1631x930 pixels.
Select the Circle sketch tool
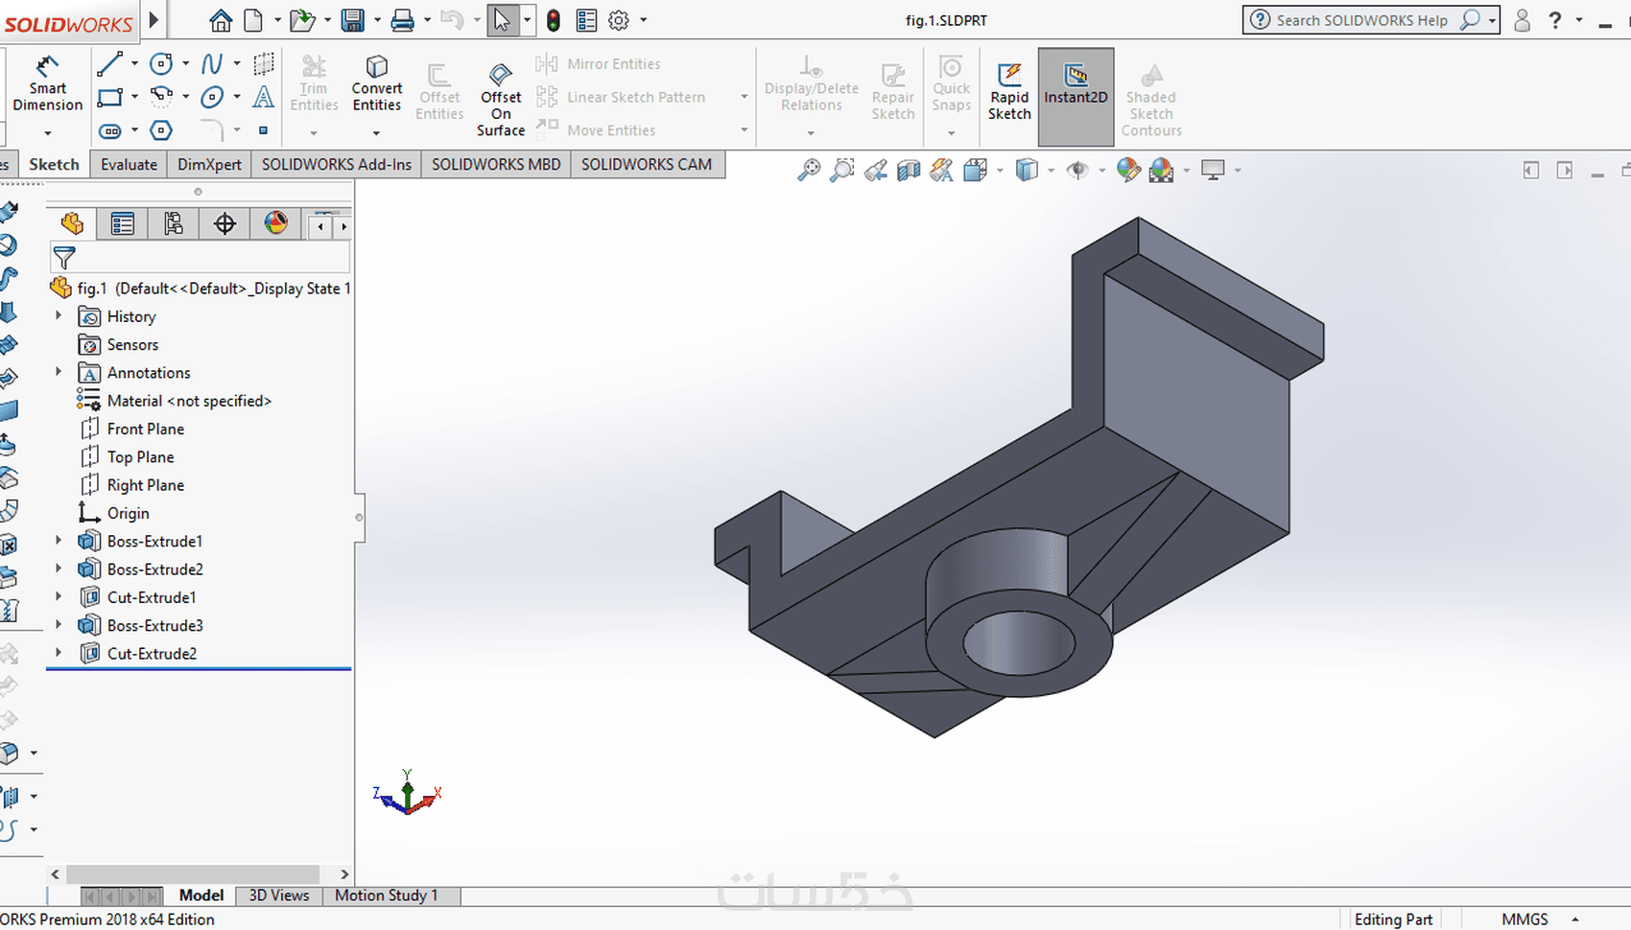pos(161,64)
